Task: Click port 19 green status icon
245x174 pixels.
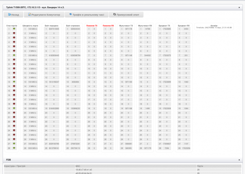Action: pyautogui.click(x=14, y=108)
